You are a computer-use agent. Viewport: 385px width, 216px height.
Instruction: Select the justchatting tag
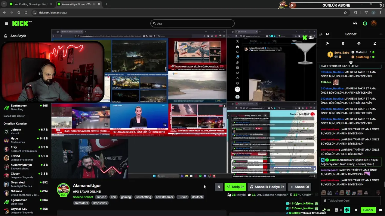(x=143, y=197)
